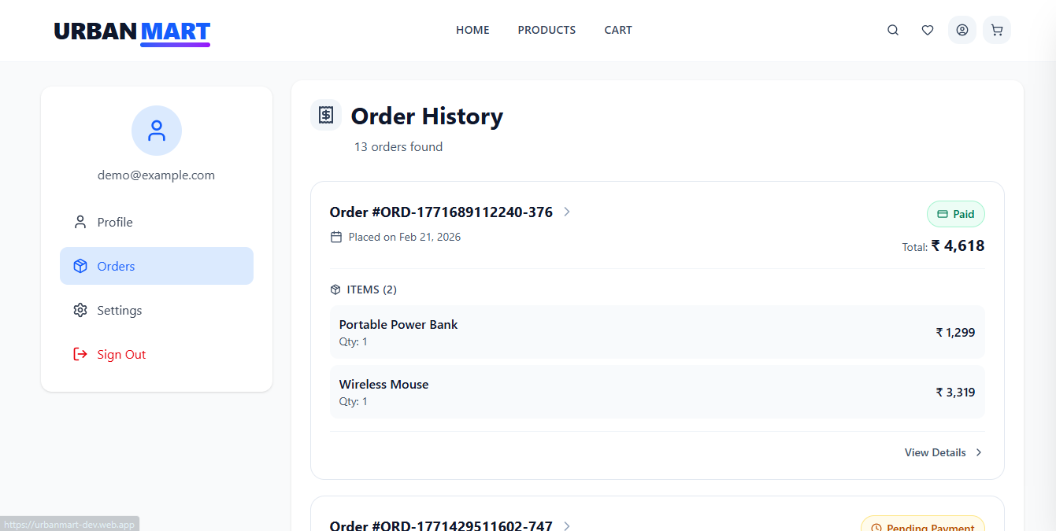Click the Portable Power Bank item row
The height and width of the screenshot is (531, 1056).
(657, 332)
